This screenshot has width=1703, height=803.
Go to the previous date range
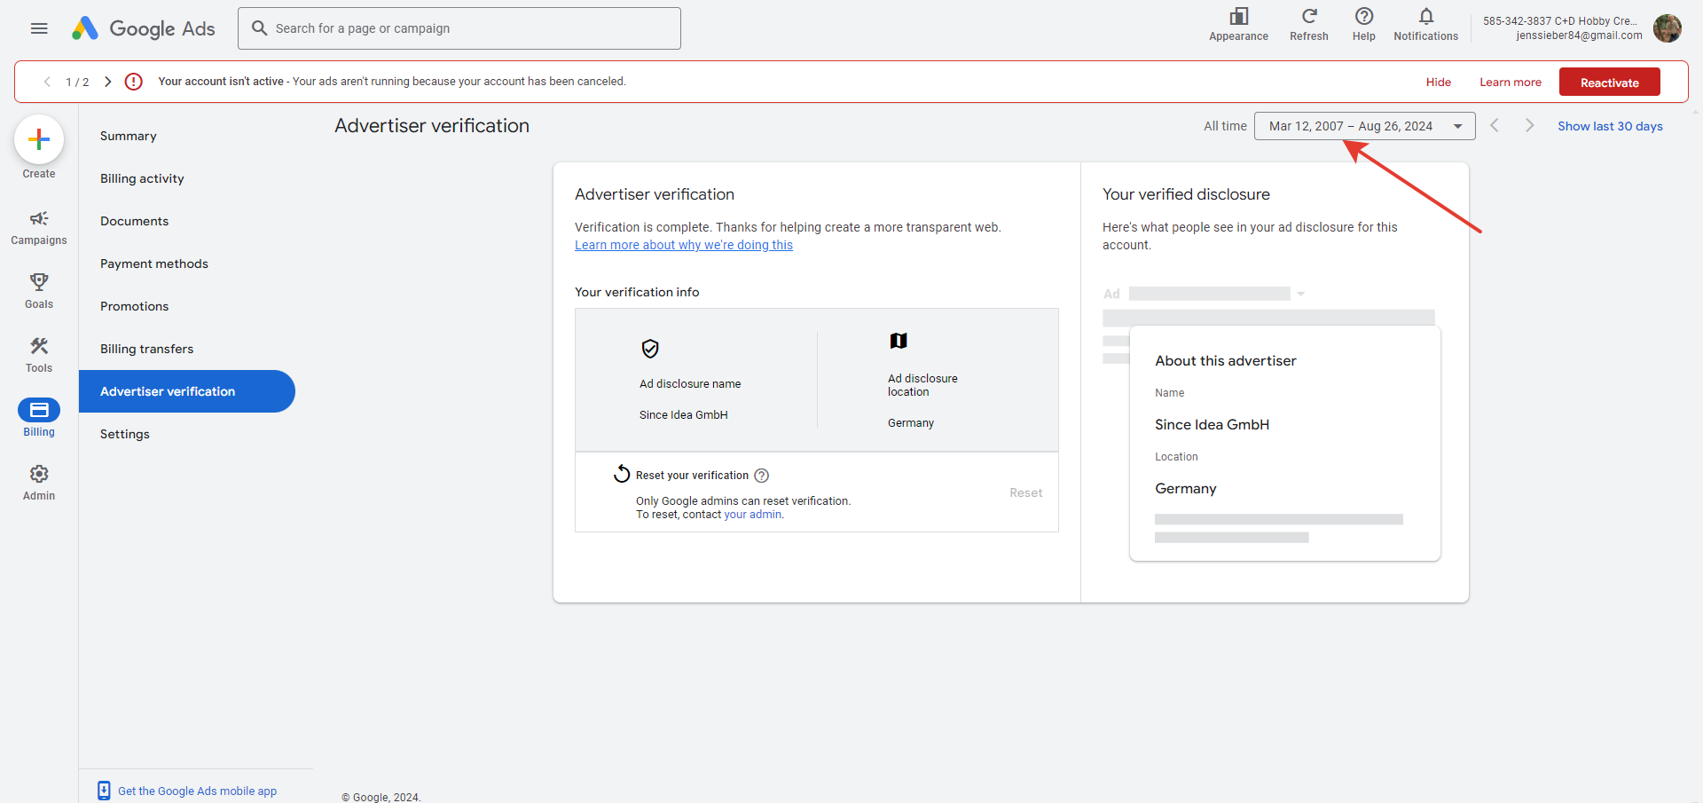tap(1495, 126)
